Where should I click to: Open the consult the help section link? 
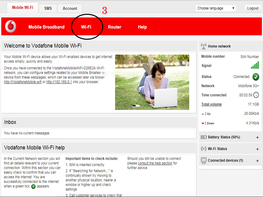[x=155, y=163]
